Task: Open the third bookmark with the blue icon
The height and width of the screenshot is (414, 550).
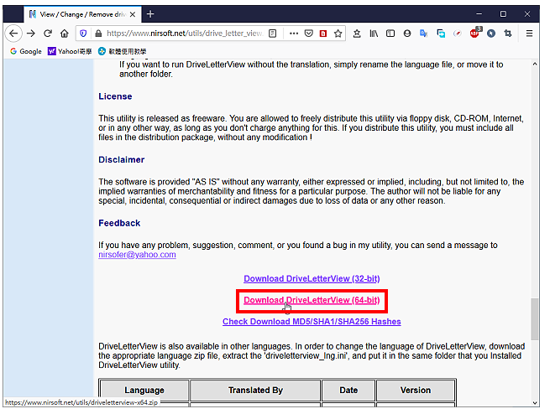Action: coord(122,51)
